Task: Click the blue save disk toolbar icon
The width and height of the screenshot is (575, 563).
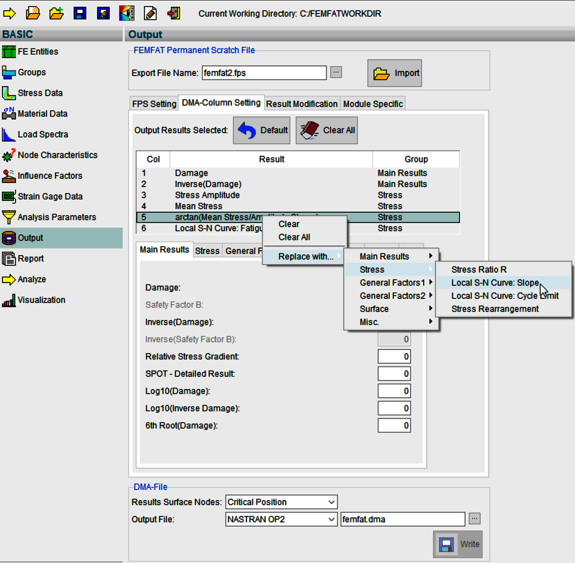Action: pos(80,13)
